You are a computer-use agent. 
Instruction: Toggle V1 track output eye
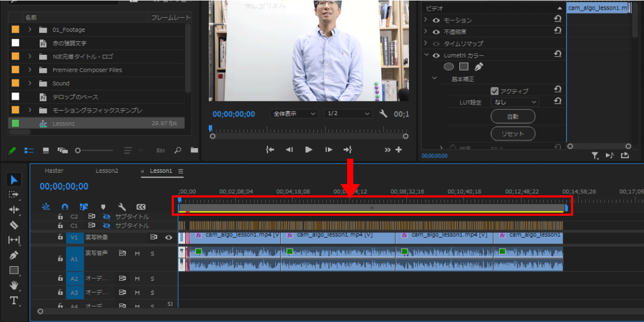(x=169, y=237)
